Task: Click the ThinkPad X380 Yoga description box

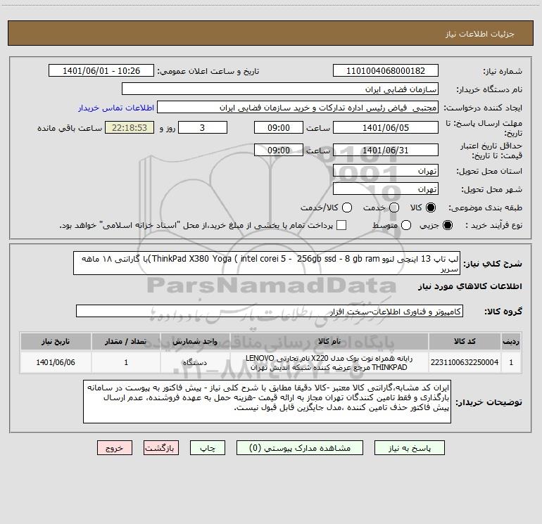Action: pos(267,263)
